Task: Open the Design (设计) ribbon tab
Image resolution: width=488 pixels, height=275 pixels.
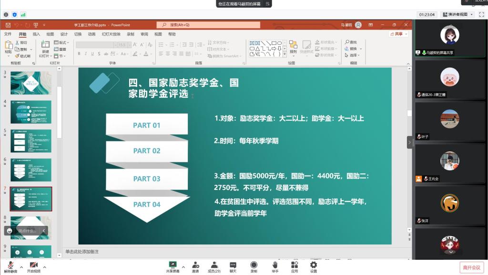Action: 64,34
